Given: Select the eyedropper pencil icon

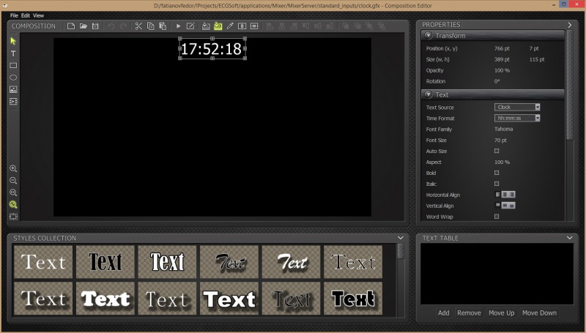Looking at the screenshot, I should point(230,26).
